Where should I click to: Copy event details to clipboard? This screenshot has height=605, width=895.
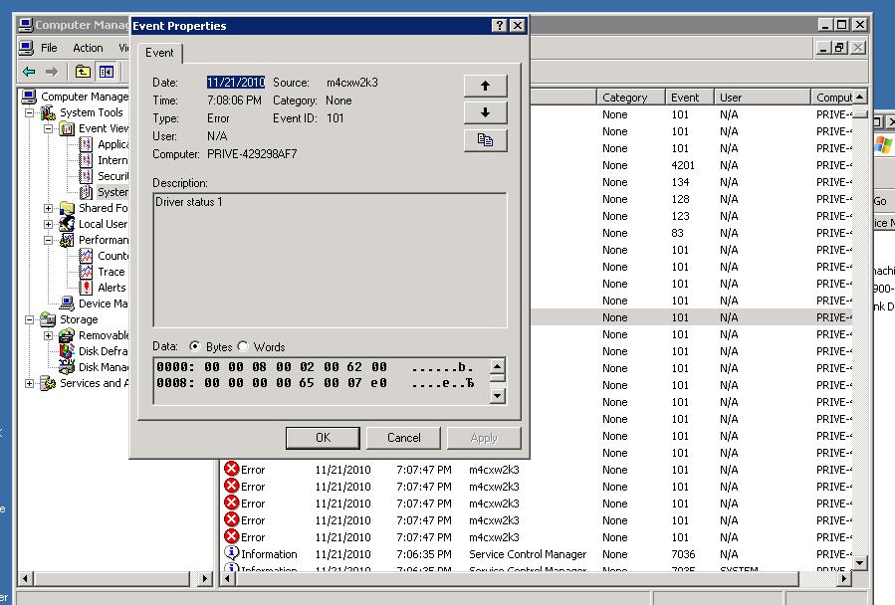pos(485,140)
